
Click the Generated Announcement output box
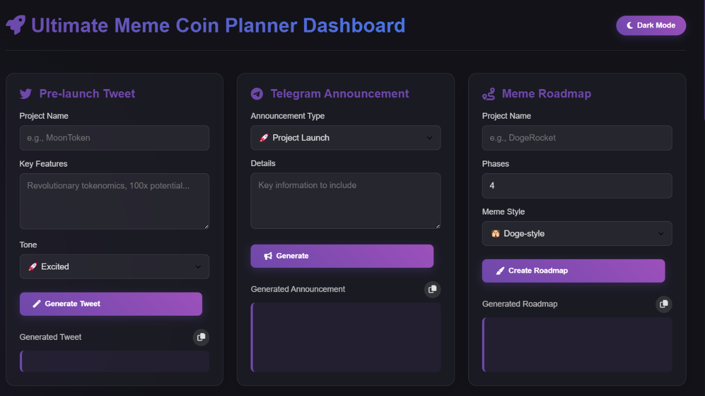[x=346, y=337]
